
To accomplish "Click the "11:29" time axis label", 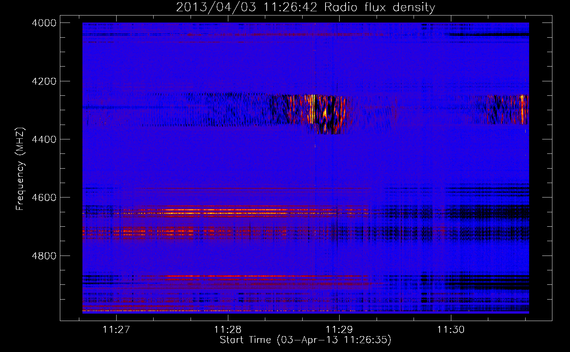I will pyautogui.click(x=339, y=330).
